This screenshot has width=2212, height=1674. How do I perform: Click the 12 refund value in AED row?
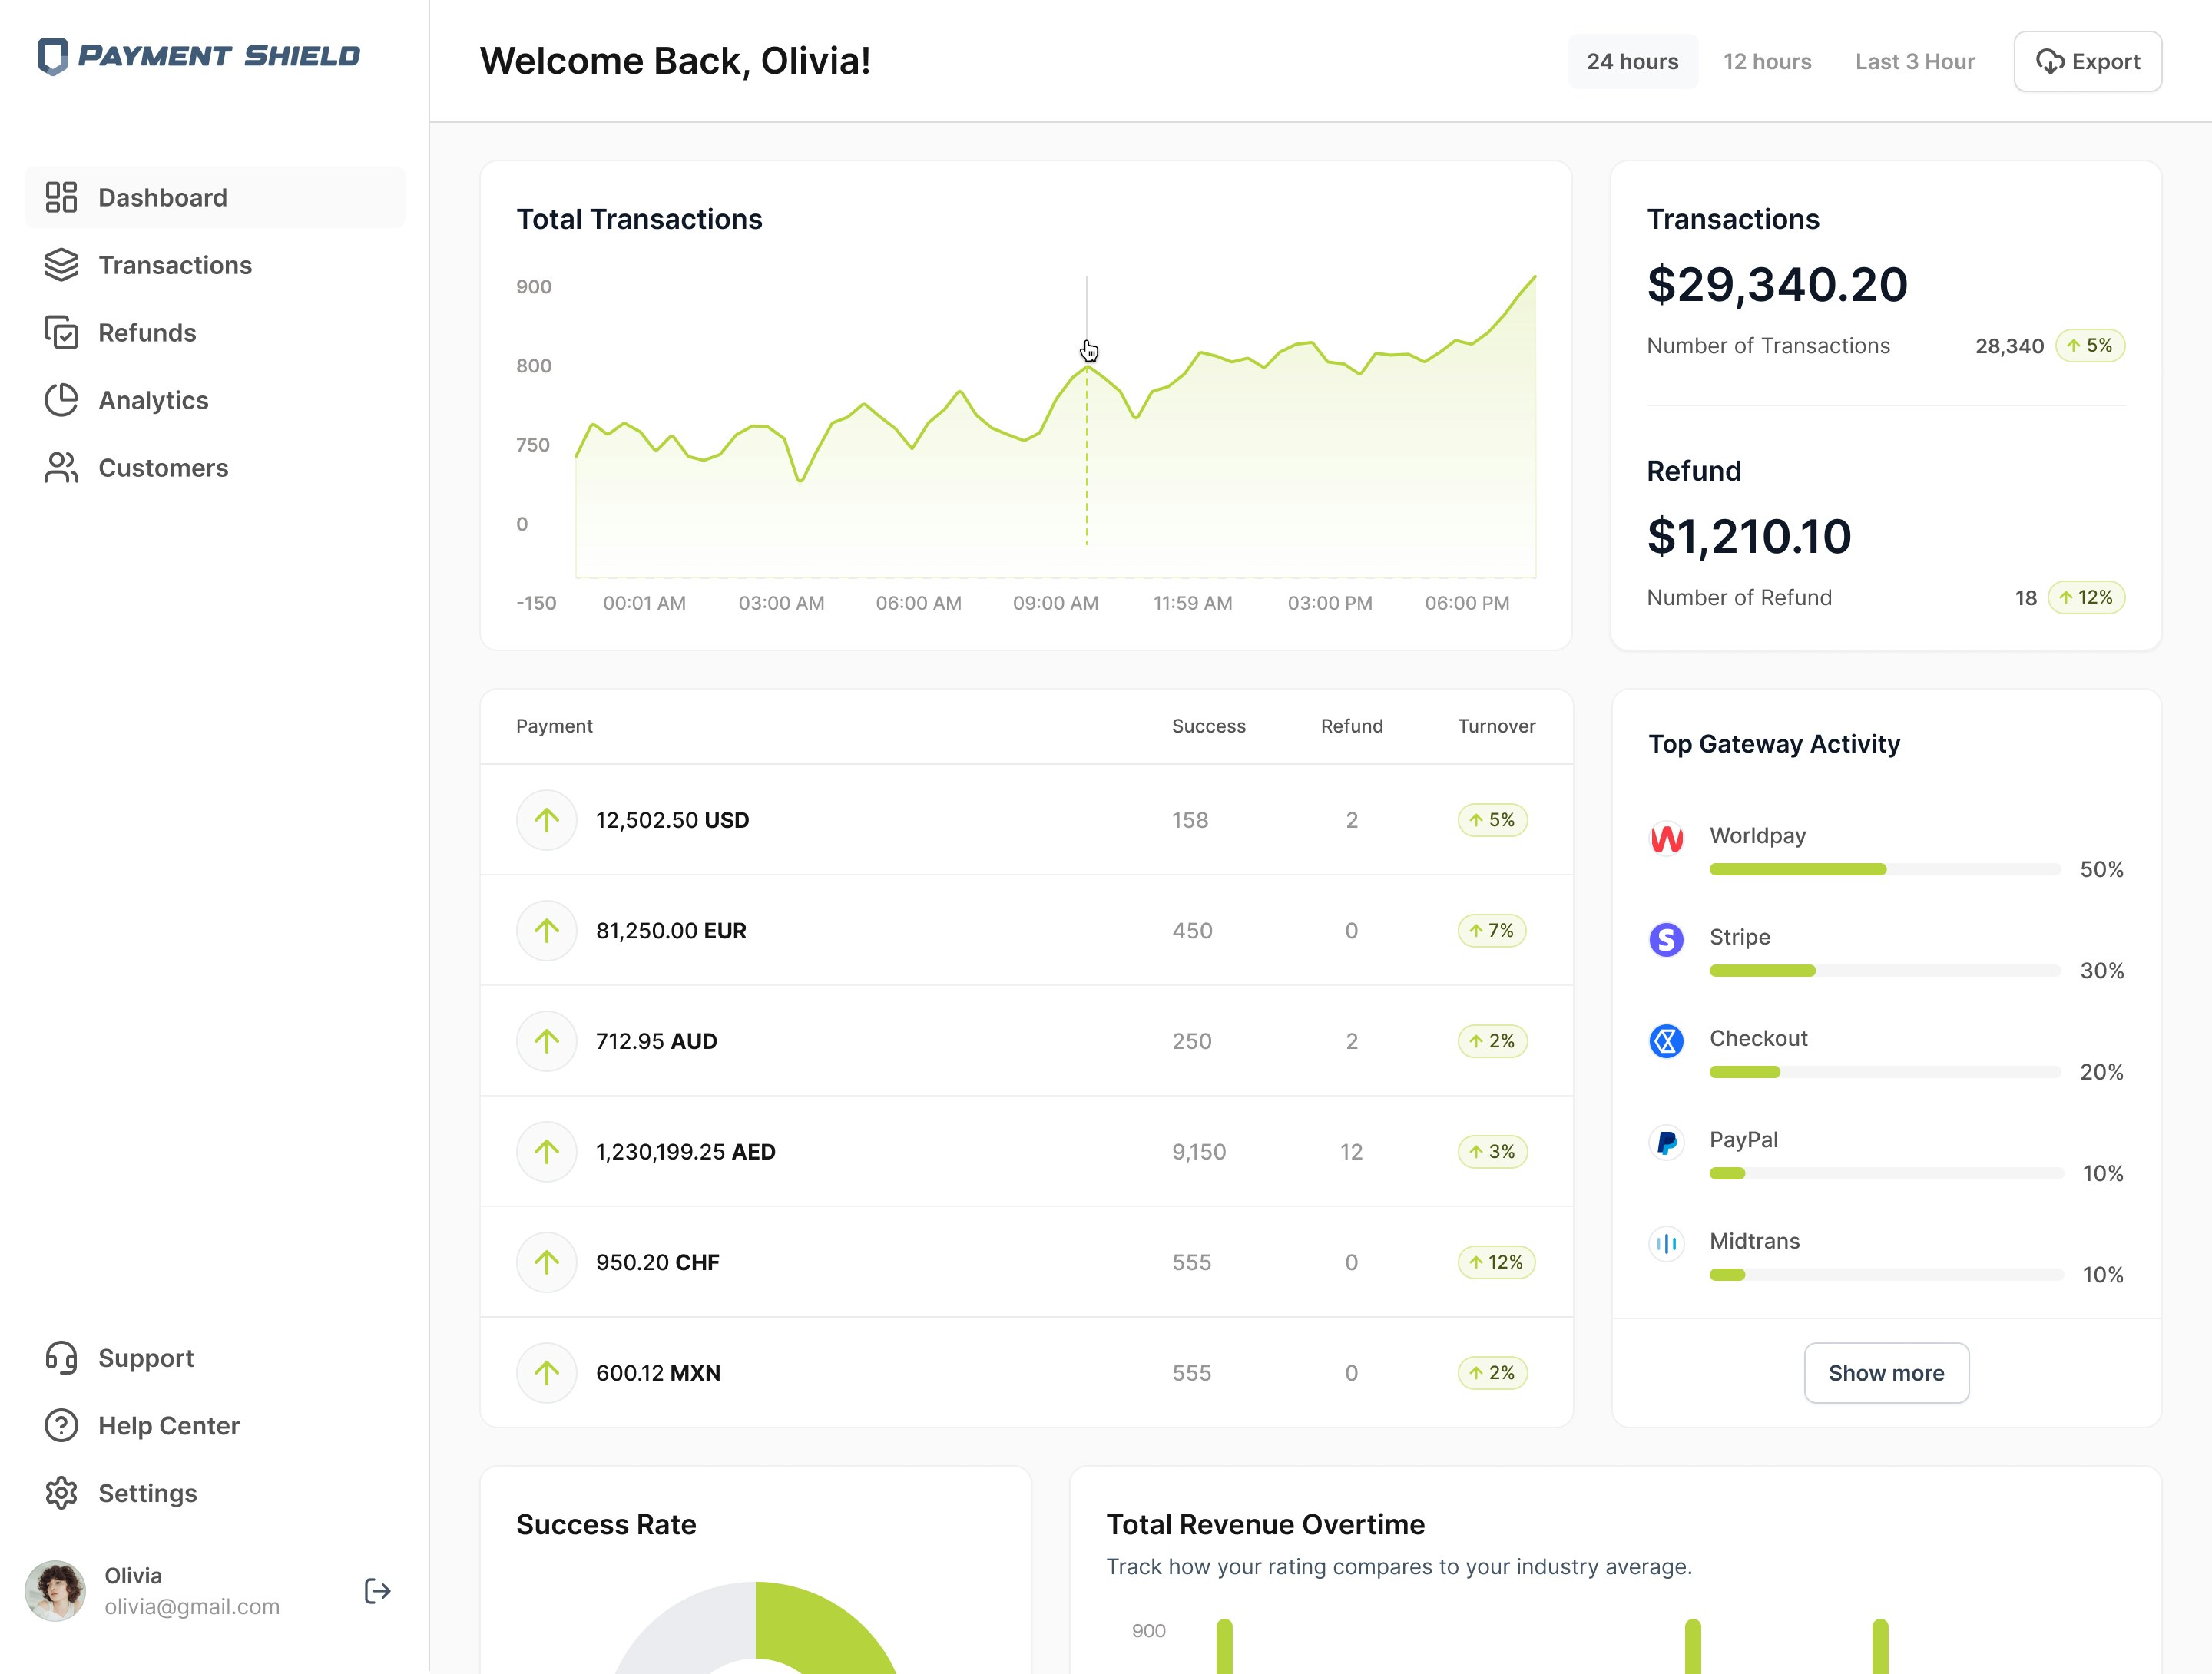click(1351, 1152)
